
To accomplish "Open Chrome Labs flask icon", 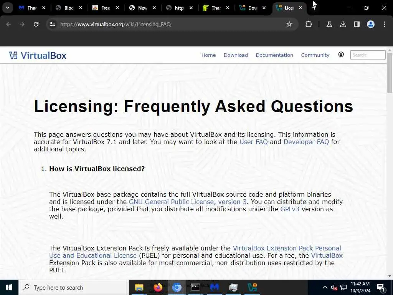I will click(x=329, y=24).
